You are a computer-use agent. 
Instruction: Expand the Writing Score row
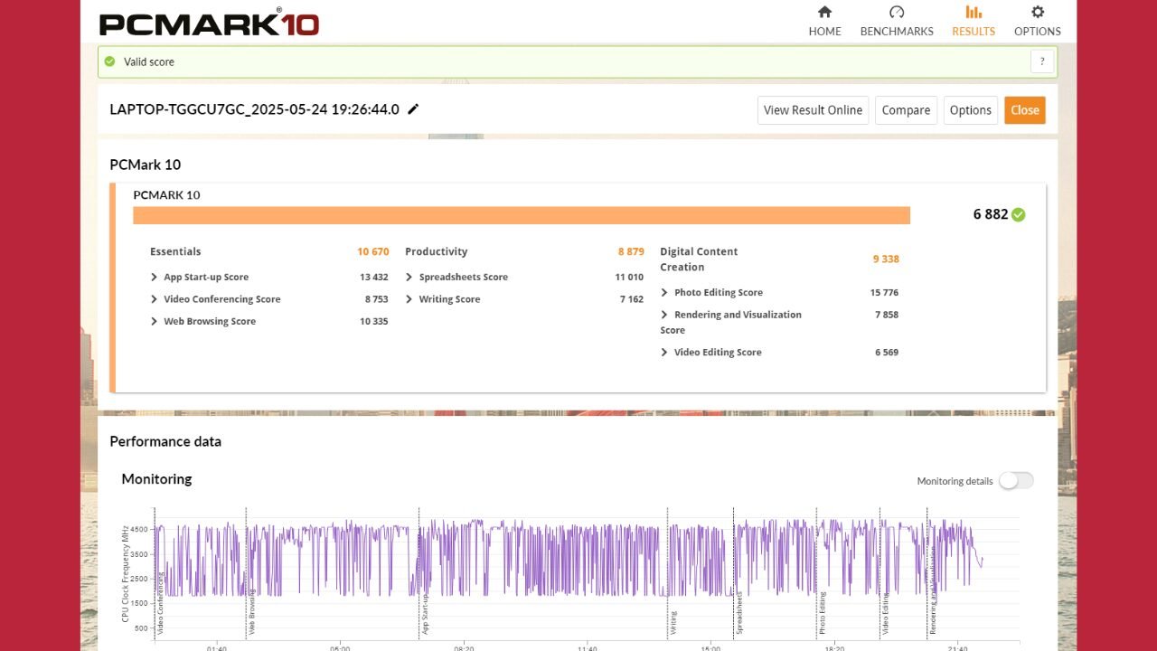[409, 299]
